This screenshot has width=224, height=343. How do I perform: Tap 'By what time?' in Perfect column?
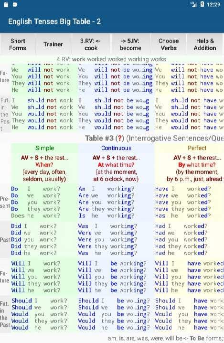tap(197, 165)
